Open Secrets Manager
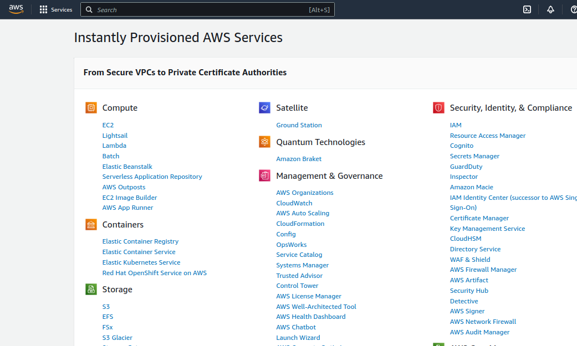Viewport: 577px width, 346px height. [x=474, y=156]
